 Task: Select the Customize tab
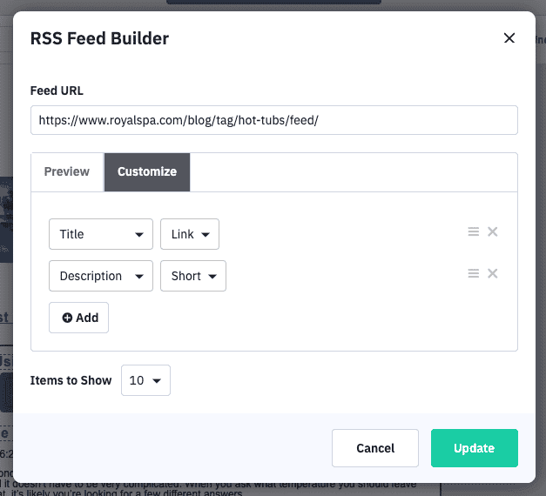point(147,171)
